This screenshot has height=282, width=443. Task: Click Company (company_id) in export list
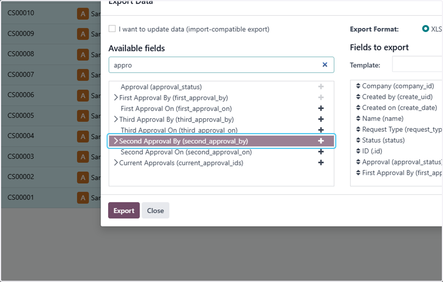coord(398,86)
